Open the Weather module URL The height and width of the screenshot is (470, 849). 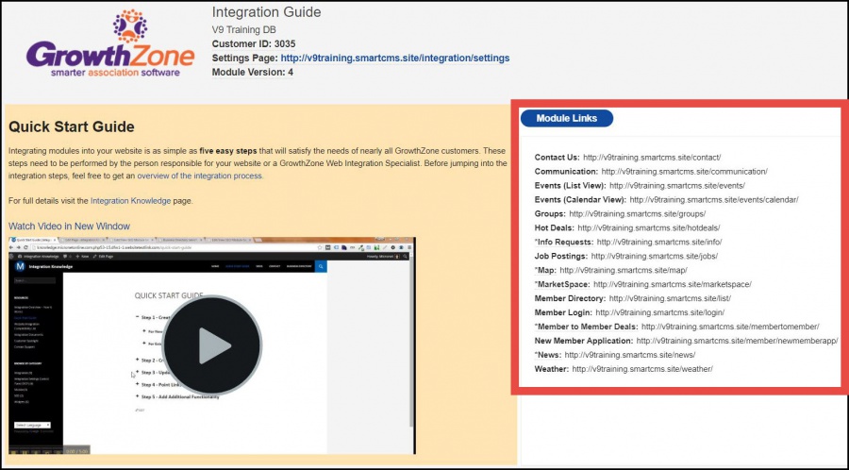pos(642,368)
